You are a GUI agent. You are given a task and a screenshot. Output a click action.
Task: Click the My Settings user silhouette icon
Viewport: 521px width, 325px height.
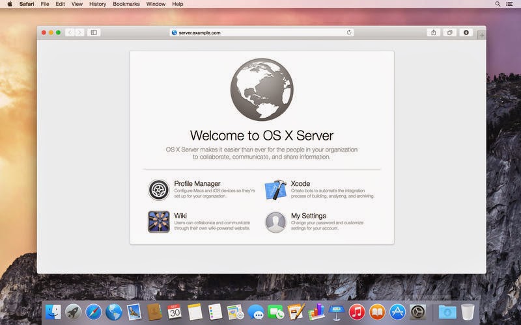275,222
